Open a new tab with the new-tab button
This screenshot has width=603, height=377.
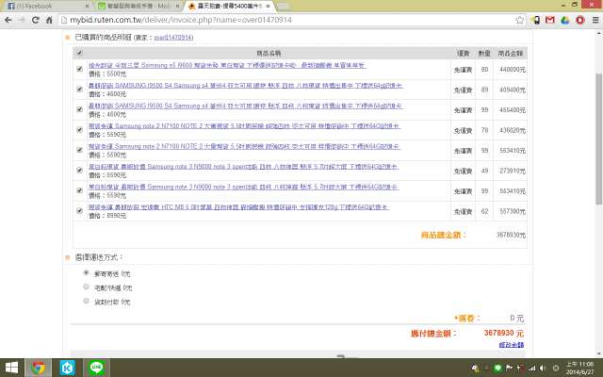pyautogui.click(x=283, y=7)
